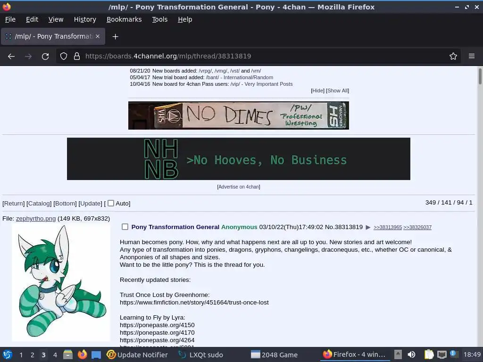Open the post menu arrow beside No.38313819
The height and width of the screenshot is (362, 483).
click(x=368, y=228)
